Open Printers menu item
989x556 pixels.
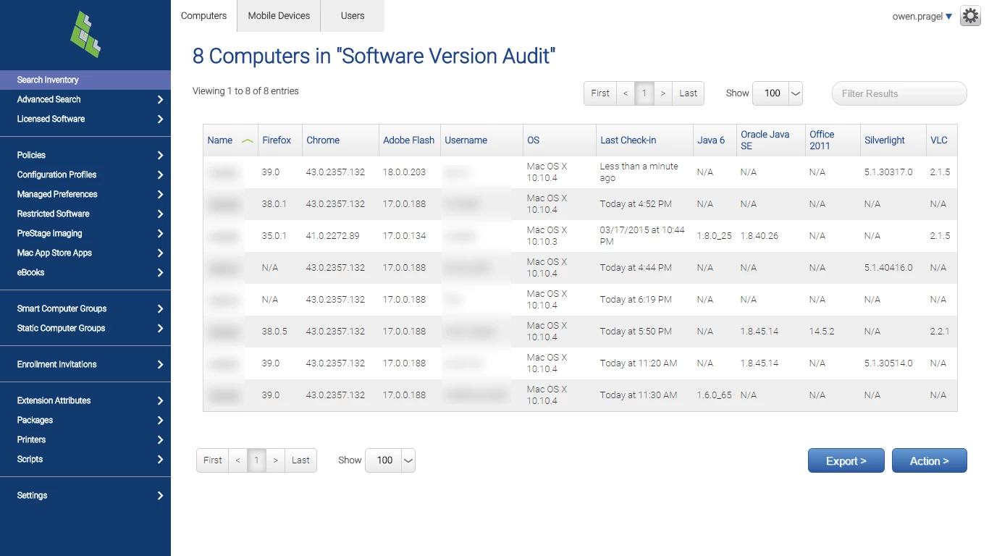click(x=85, y=439)
